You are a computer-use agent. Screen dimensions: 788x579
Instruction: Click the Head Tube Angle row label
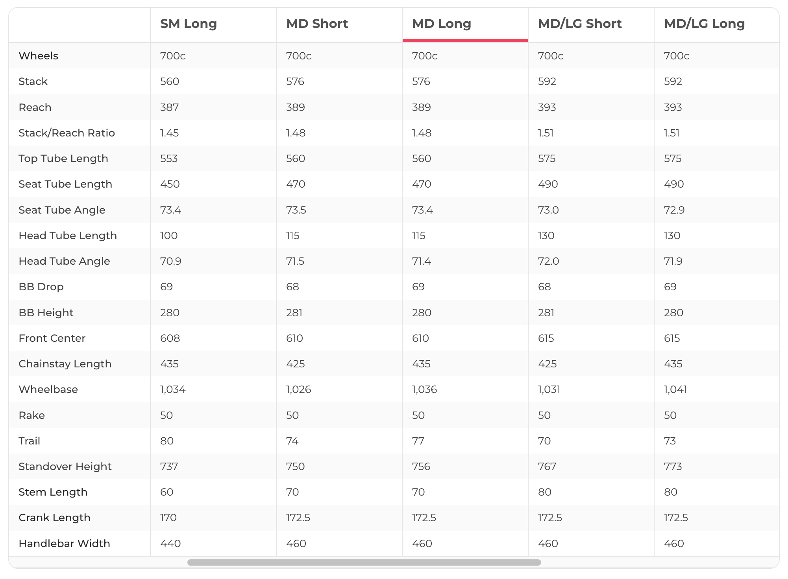point(64,261)
